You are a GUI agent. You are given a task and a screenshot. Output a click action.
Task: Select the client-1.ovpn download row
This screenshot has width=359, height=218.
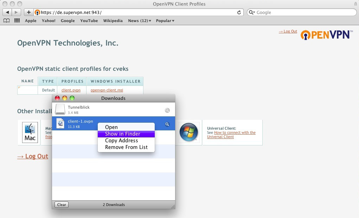point(114,123)
